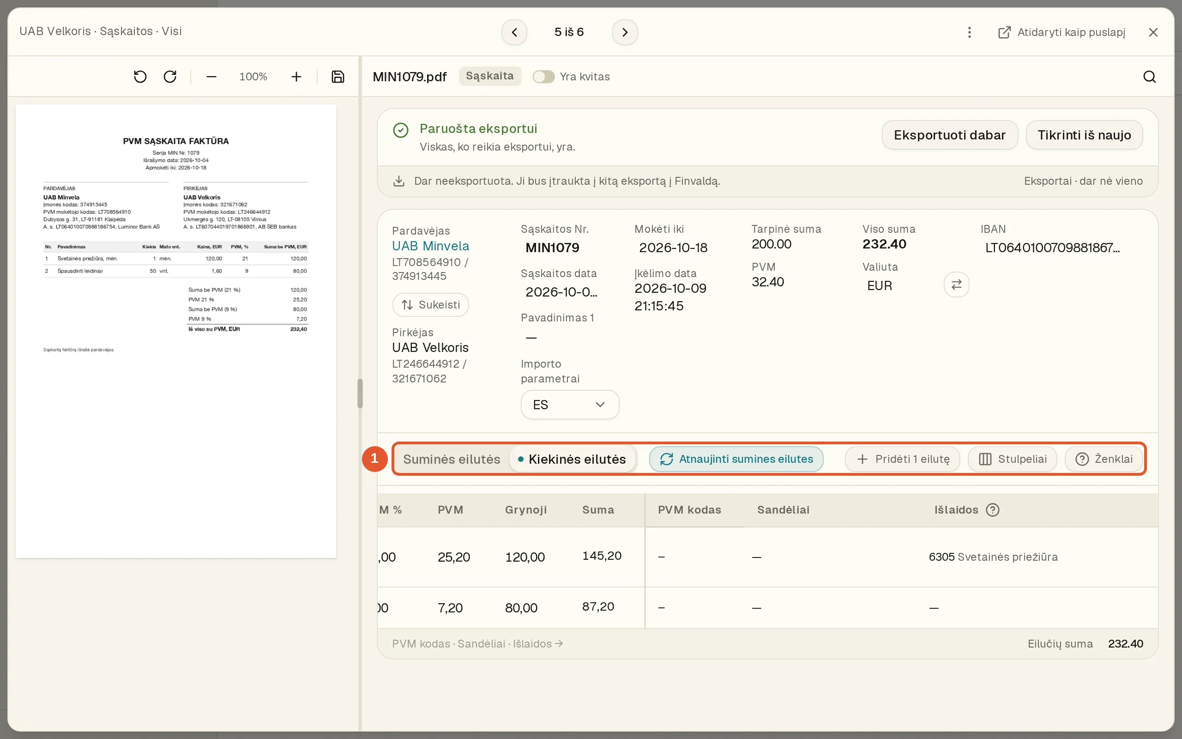1182x739 pixels.
Task: Go to the previous invoice arrow
Action: pos(514,32)
